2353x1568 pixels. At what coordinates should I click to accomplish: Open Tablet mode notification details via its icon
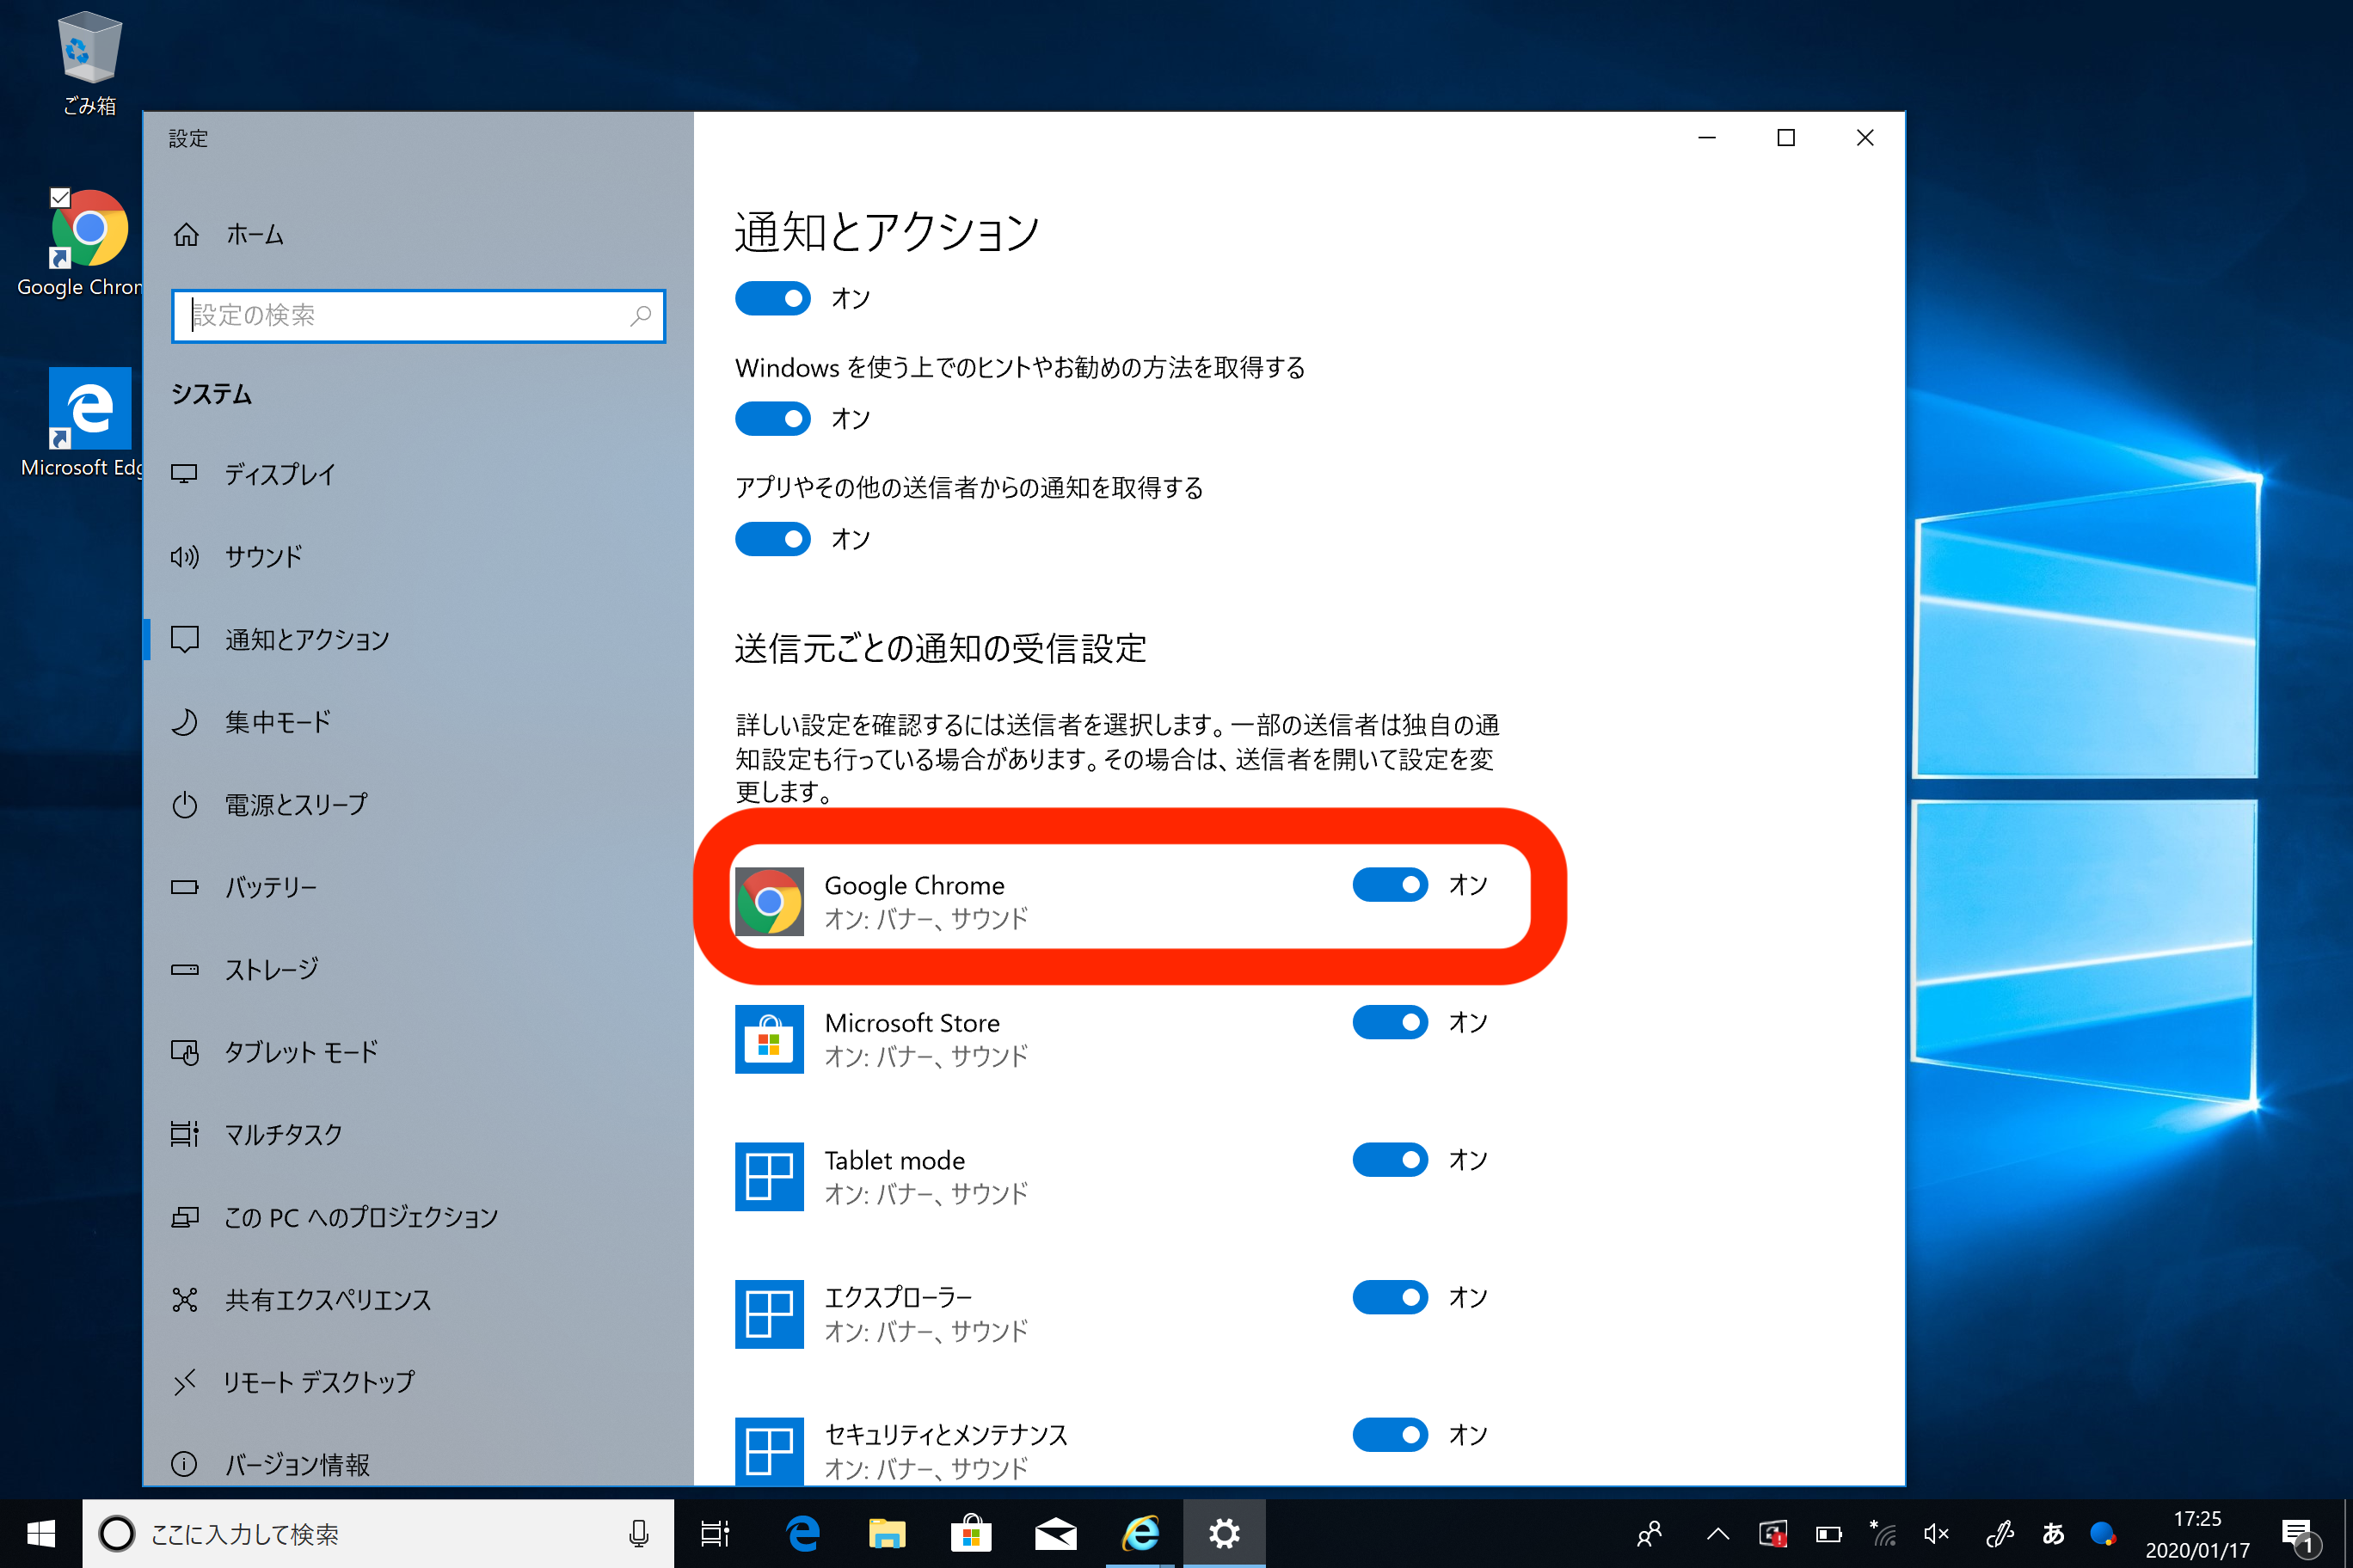tap(770, 1177)
